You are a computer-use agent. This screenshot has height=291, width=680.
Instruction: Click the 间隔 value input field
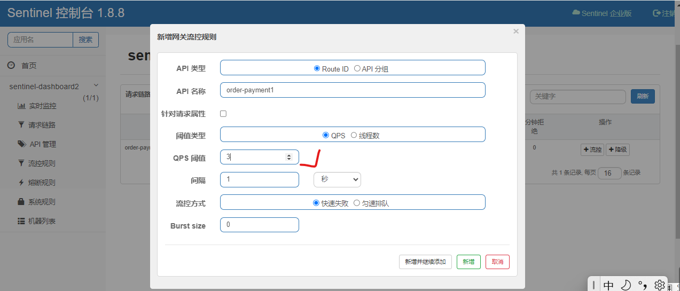pos(260,179)
